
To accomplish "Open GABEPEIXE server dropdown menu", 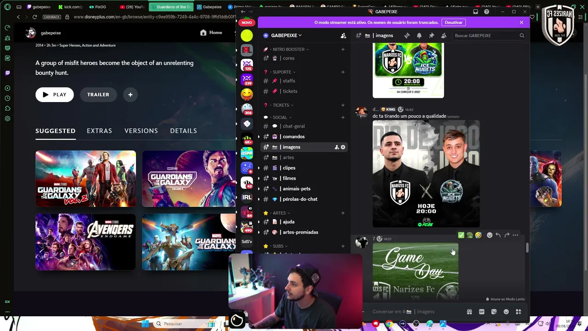I will point(286,35).
